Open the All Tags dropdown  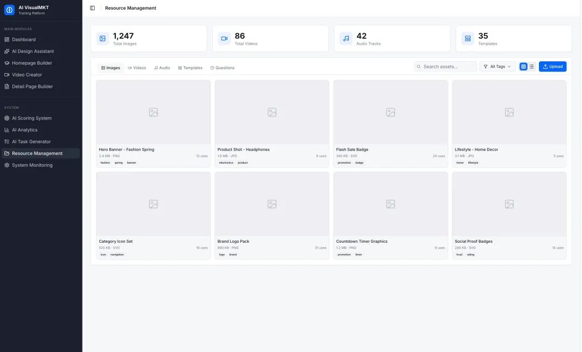pos(497,67)
